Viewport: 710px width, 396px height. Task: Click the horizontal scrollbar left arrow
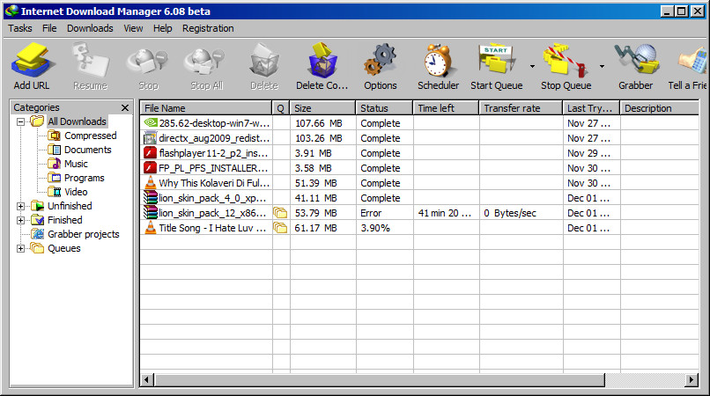(x=146, y=379)
